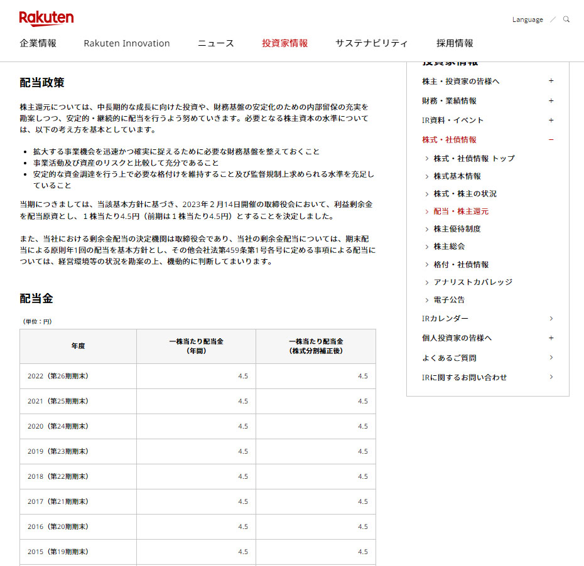The image size is (584, 566).
Task: Go to Rakuten Innovation menu
Action: coord(127,43)
